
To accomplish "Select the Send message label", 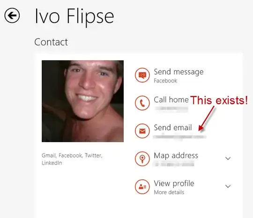I will click(179, 72).
